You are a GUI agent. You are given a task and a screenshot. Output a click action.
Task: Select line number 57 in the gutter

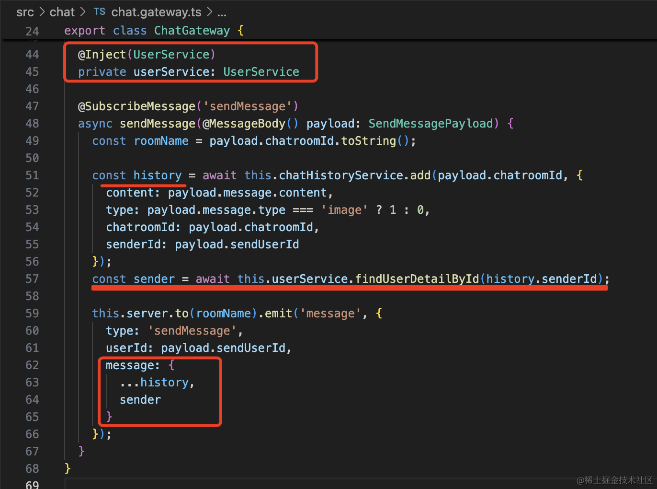click(x=32, y=279)
